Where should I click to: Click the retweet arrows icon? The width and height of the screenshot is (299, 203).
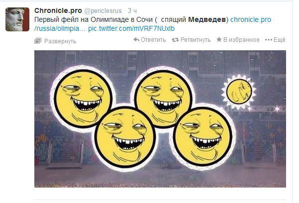pyautogui.click(x=175, y=40)
